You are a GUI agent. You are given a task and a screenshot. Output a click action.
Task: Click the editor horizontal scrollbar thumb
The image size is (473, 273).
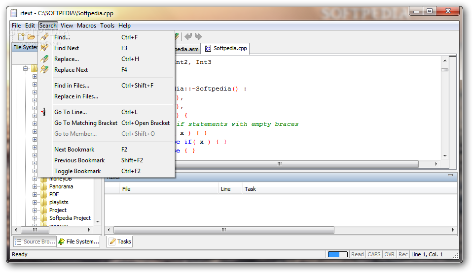[297, 164]
